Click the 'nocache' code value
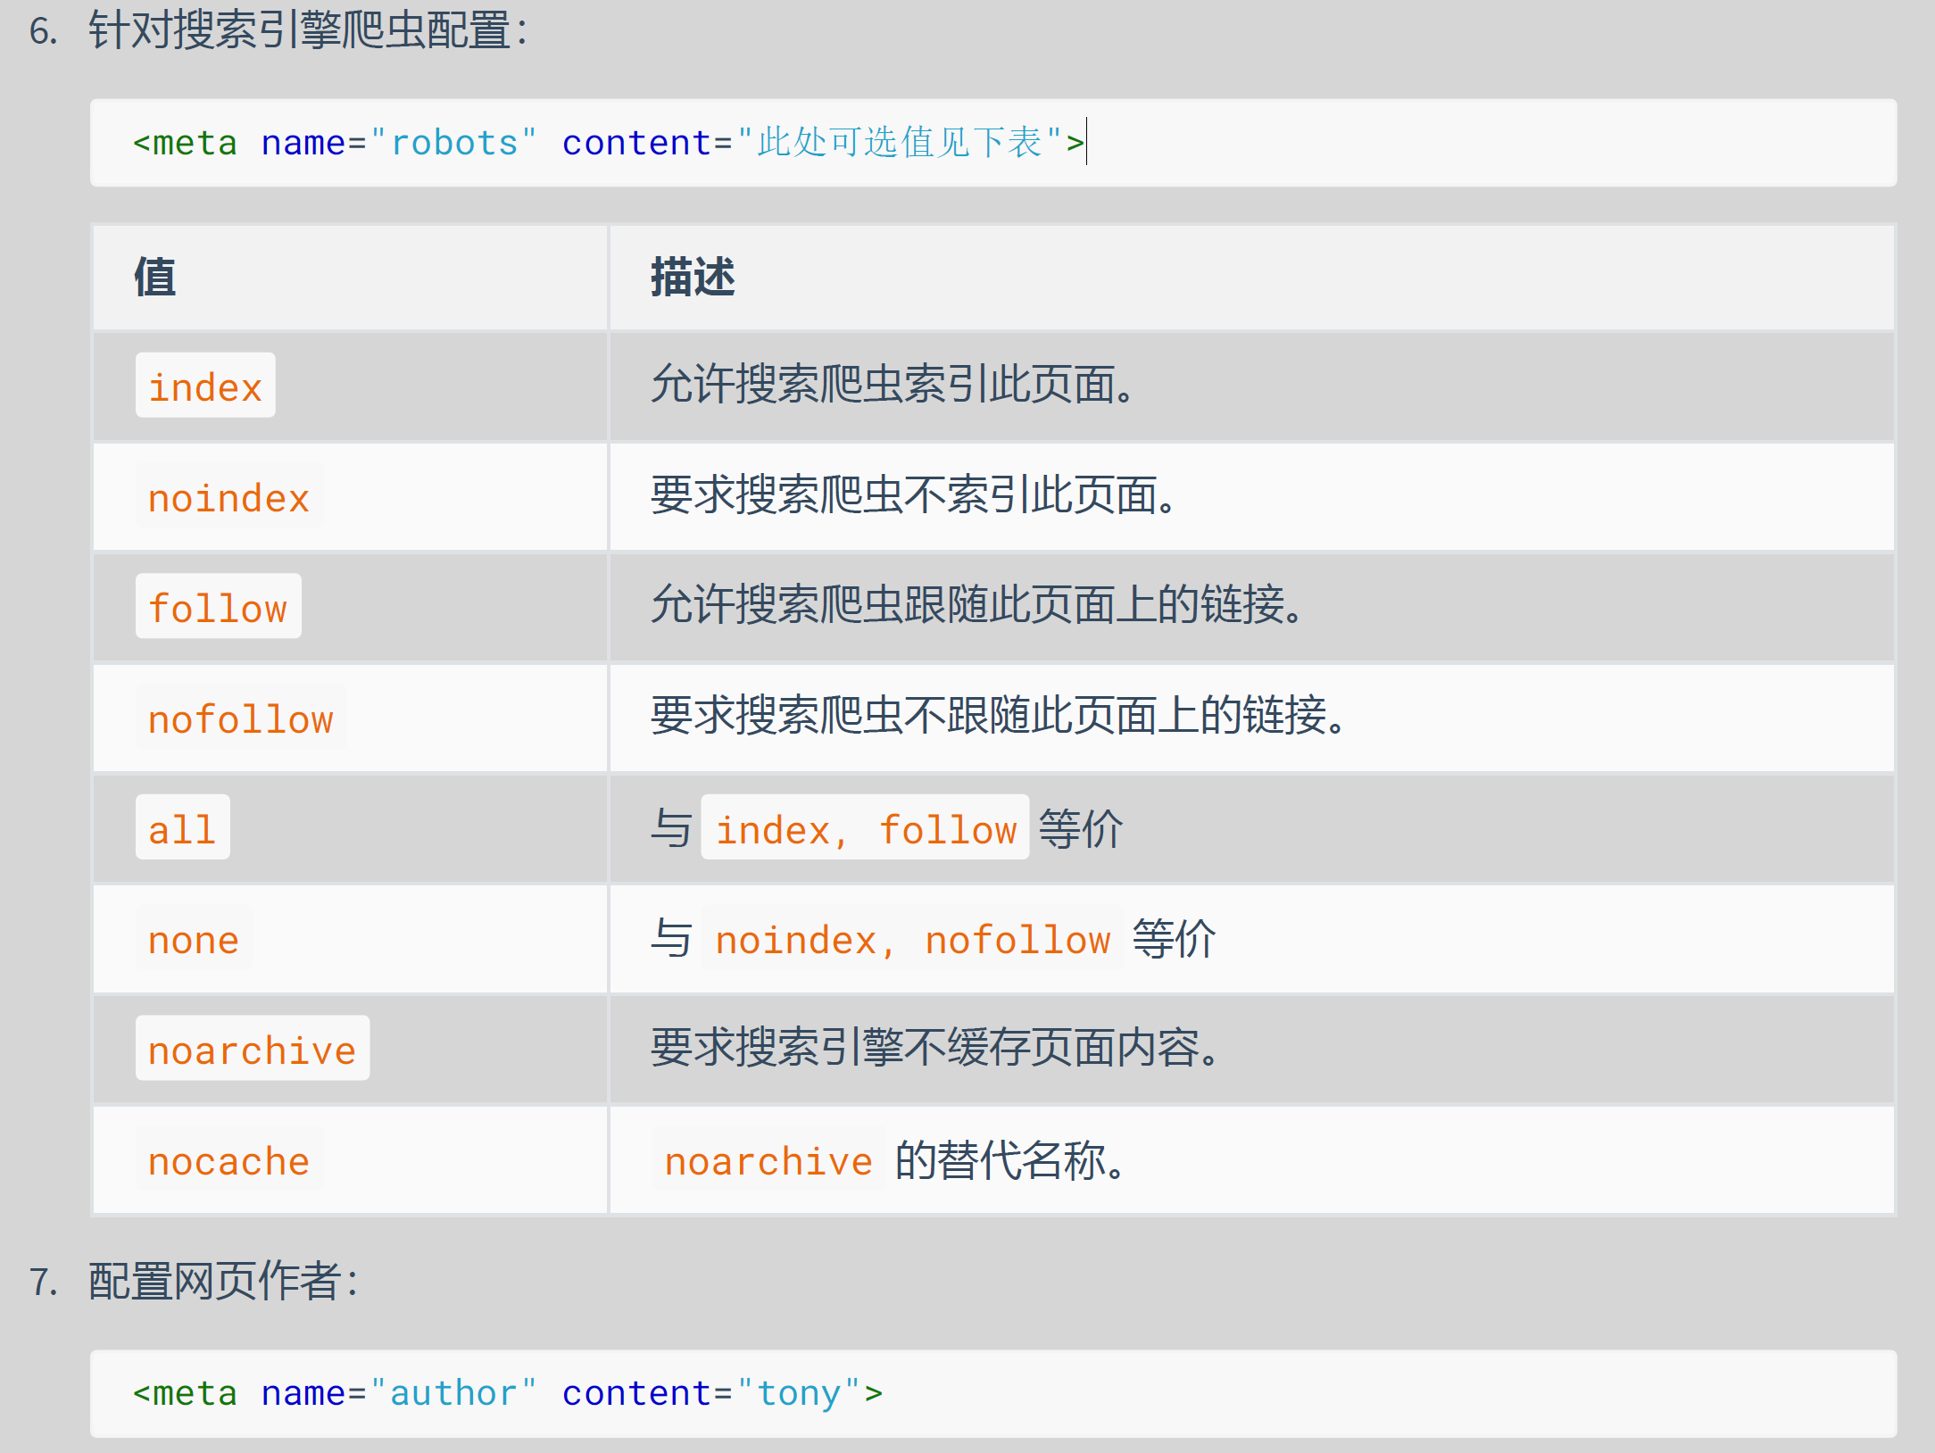The image size is (1935, 1453). point(228,1160)
